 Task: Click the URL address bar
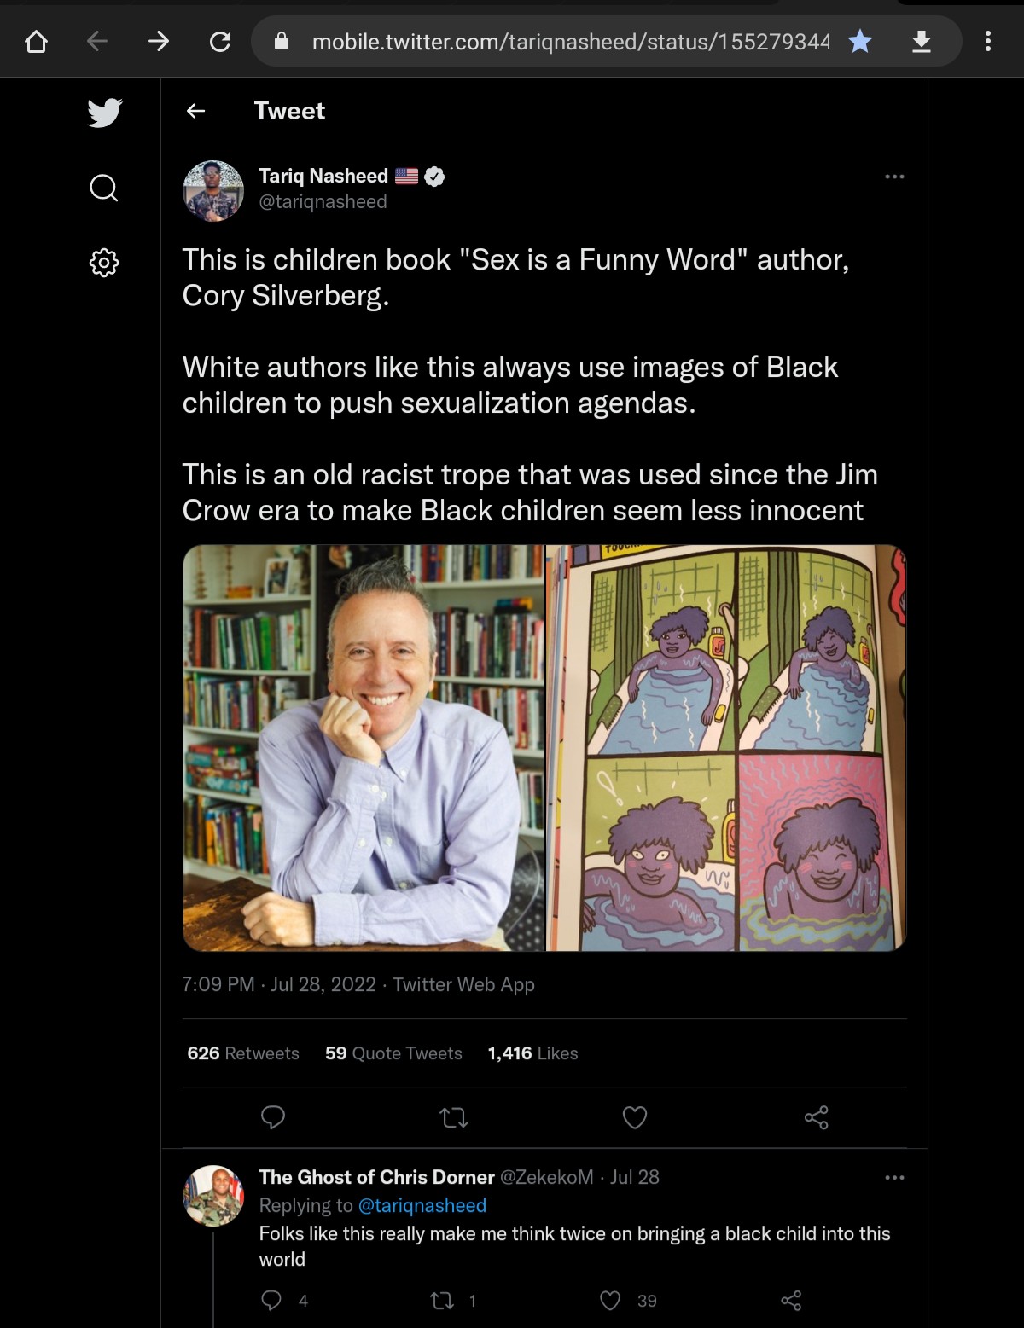(x=563, y=41)
